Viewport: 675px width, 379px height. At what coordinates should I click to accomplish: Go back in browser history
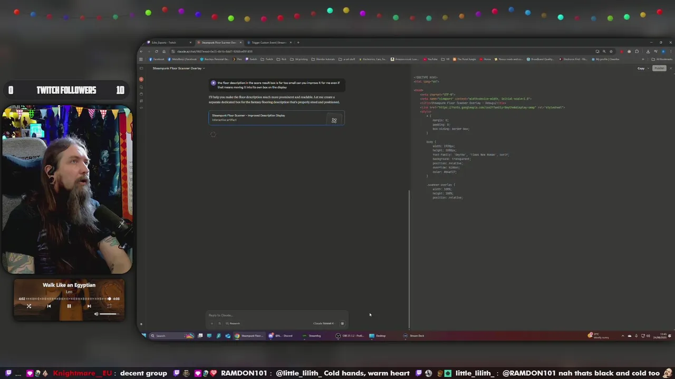[x=141, y=52]
